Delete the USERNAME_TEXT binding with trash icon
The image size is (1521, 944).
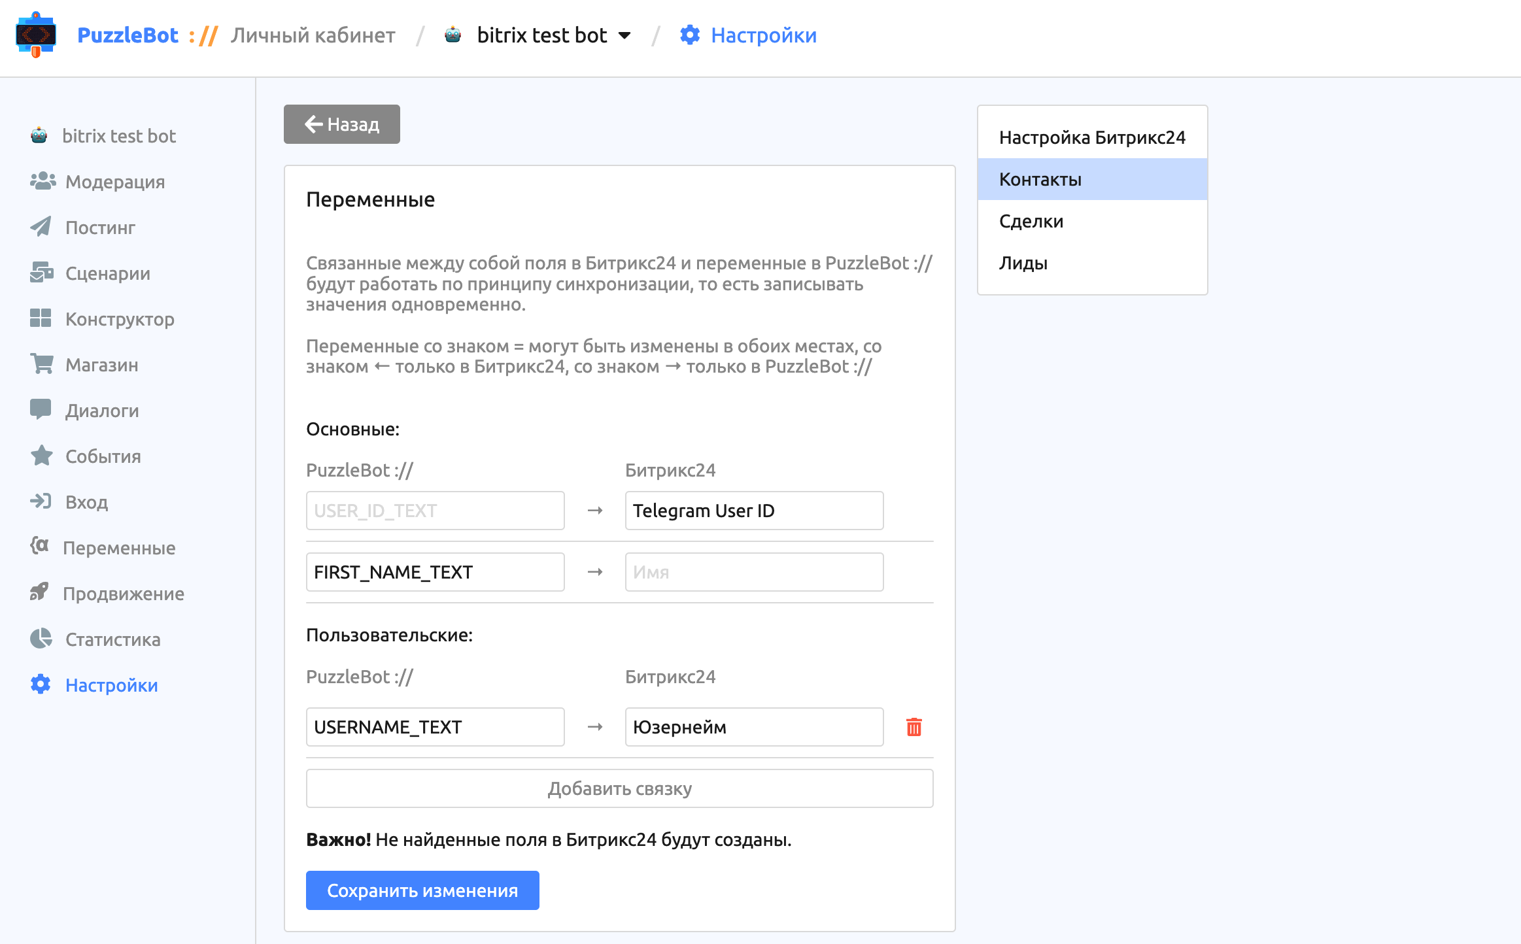914,727
